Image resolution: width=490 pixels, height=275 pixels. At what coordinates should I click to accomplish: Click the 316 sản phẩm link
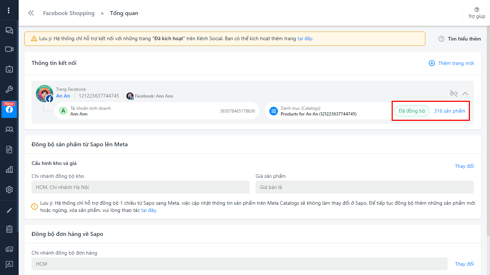[x=449, y=111]
